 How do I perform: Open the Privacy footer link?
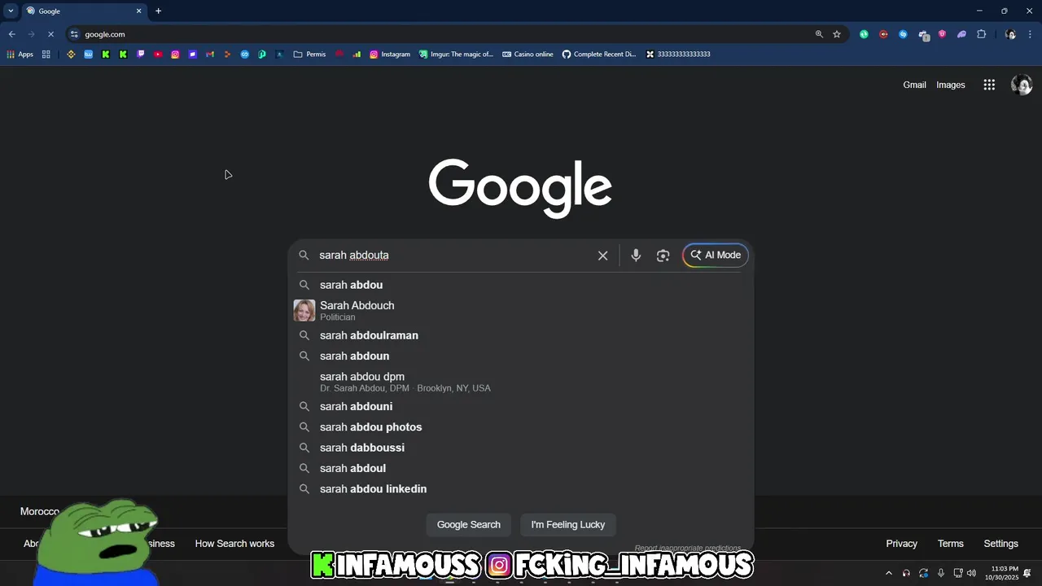(901, 544)
